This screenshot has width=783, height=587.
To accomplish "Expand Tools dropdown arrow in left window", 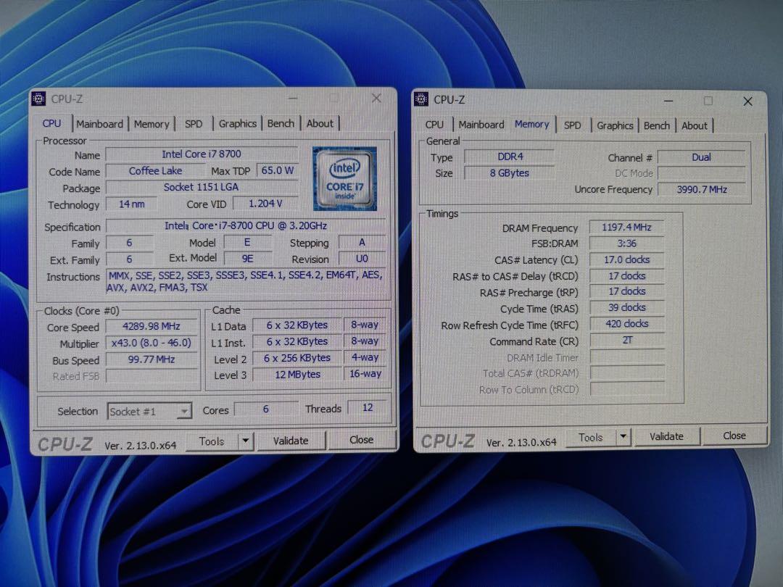I will click(245, 441).
